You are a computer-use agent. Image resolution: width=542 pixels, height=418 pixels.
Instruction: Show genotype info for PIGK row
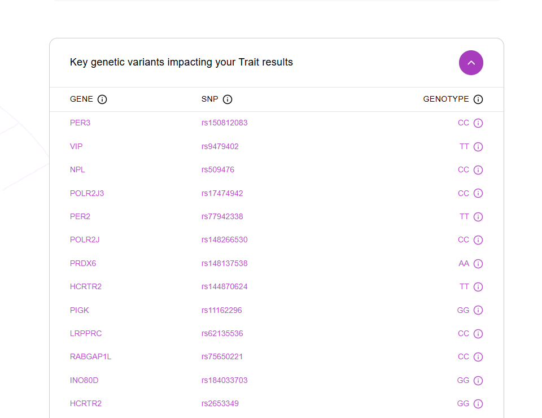coord(478,310)
